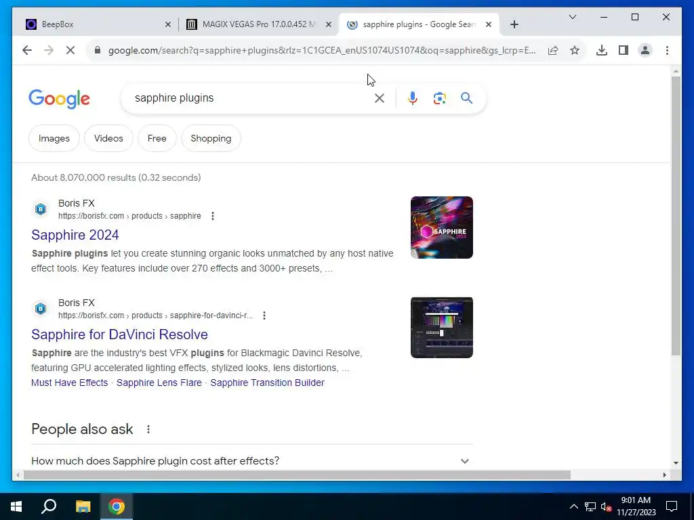Open the Chrome profile avatar

pos(645,50)
